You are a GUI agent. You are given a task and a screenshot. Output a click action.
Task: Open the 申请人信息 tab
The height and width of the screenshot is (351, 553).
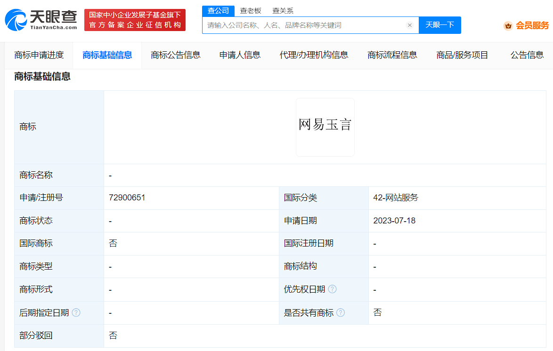239,55
